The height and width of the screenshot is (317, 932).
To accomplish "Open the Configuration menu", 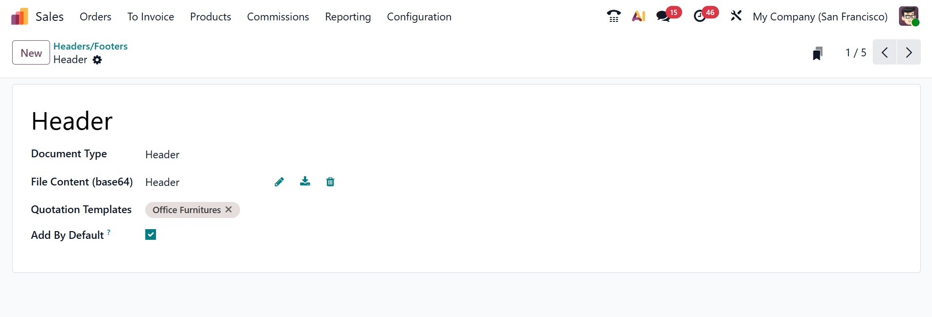I will [419, 17].
